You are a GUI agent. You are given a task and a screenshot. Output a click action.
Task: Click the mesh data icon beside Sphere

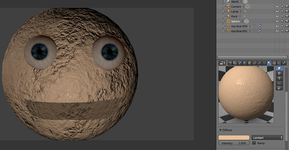point(247,21)
